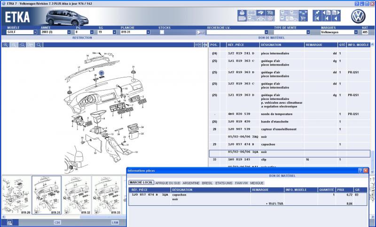Click the help button in the main title bar

click(357, 4)
